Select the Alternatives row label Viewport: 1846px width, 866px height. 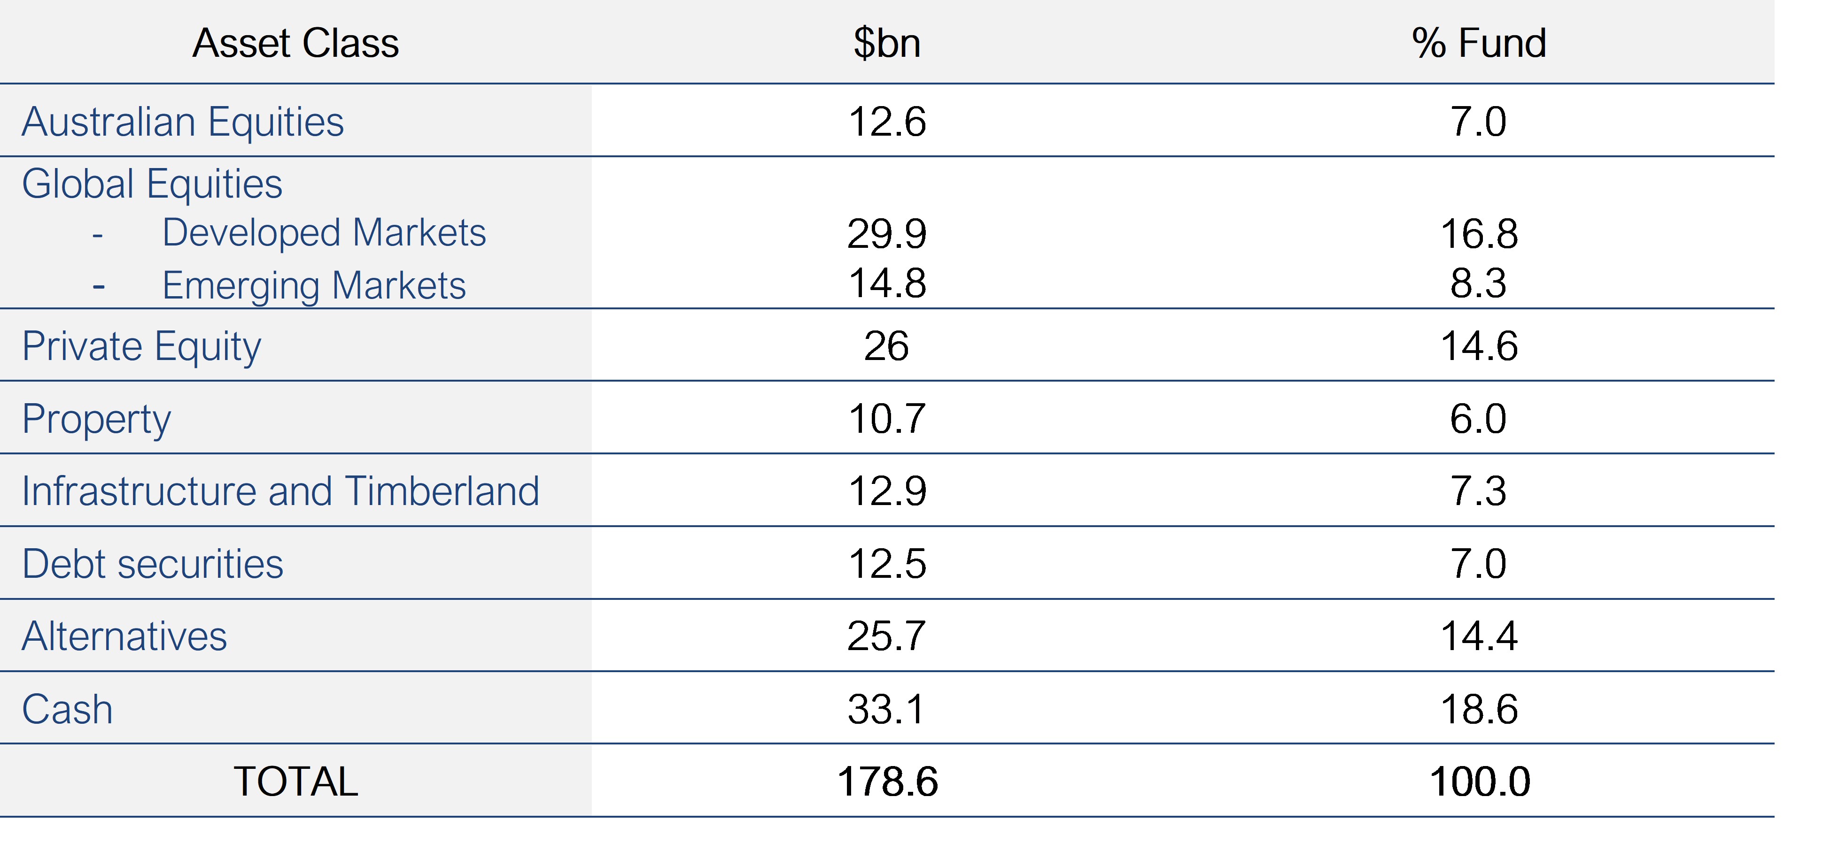124,636
